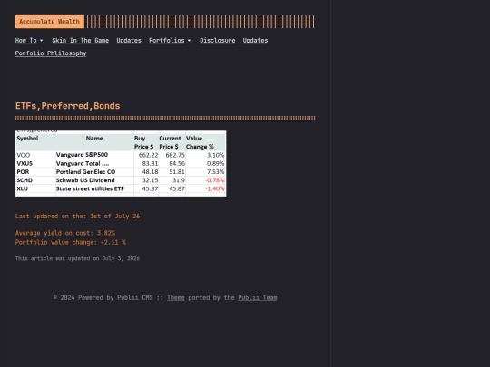Click the Last updared on date line
The width and height of the screenshot is (490, 367).
point(77,217)
